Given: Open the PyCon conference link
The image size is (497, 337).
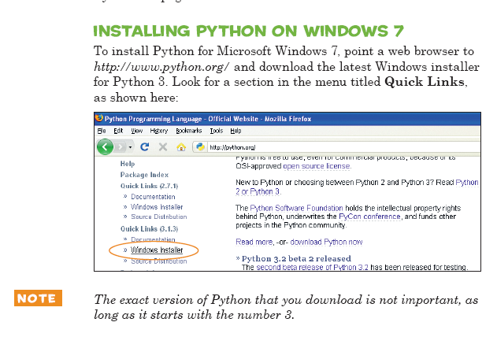Looking at the screenshot, I should pyautogui.click(x=369, y=217).
